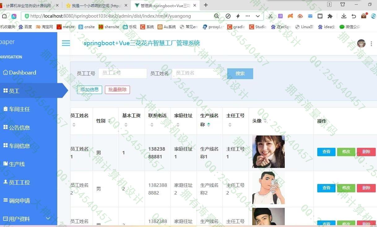
Task: Open the 淘宝网 bookmark
Action: click(45, 27)
